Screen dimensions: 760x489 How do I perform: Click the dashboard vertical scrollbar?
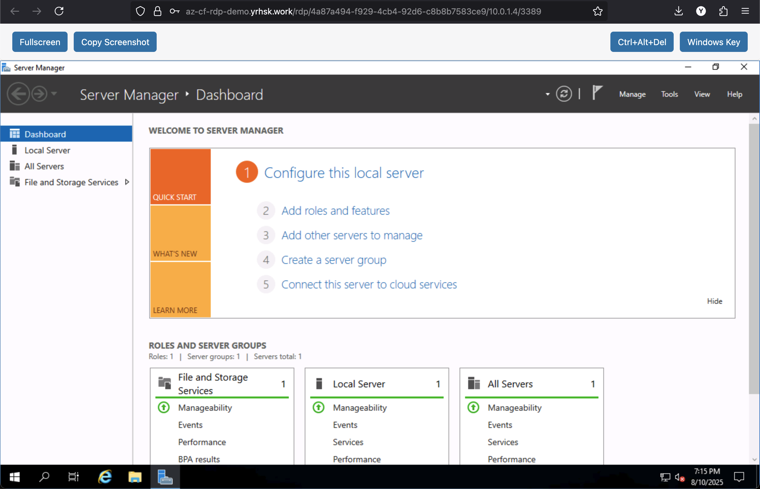click(x=754, y=259)
